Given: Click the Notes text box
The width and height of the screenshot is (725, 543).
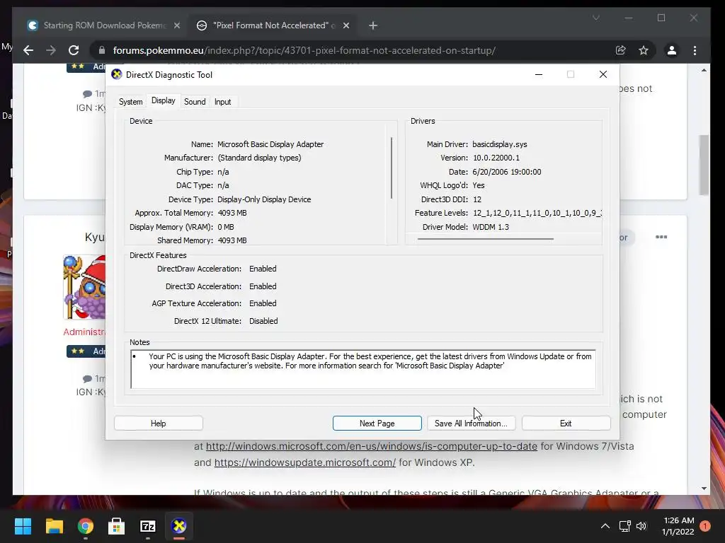Looking at the screenshot, I should tap(363, 369).
